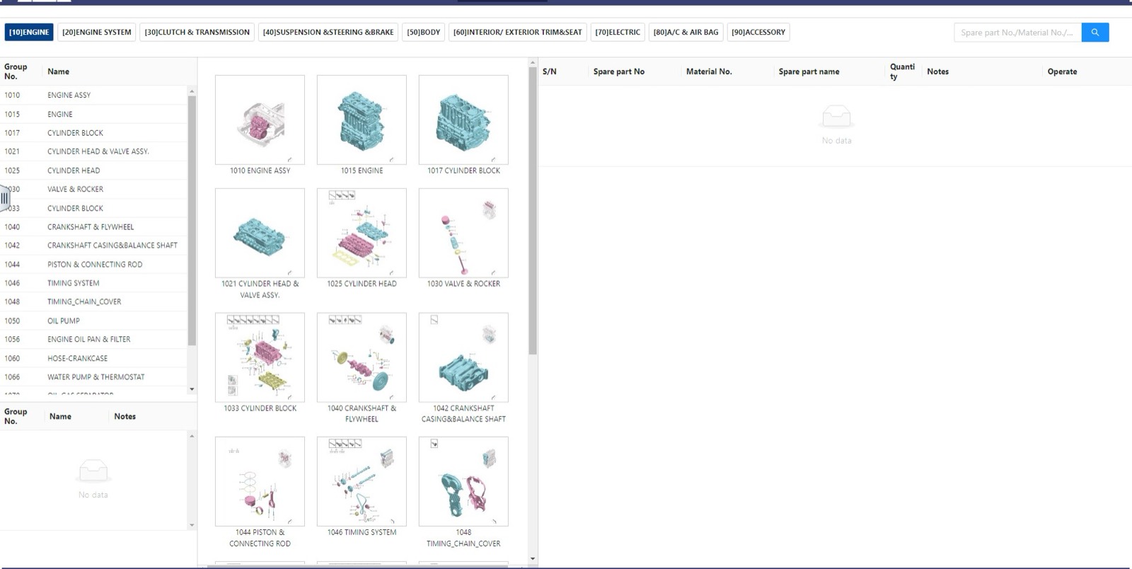Focus the spare part number search field
Screen dimensions: 1132x569
point(1017,33)
